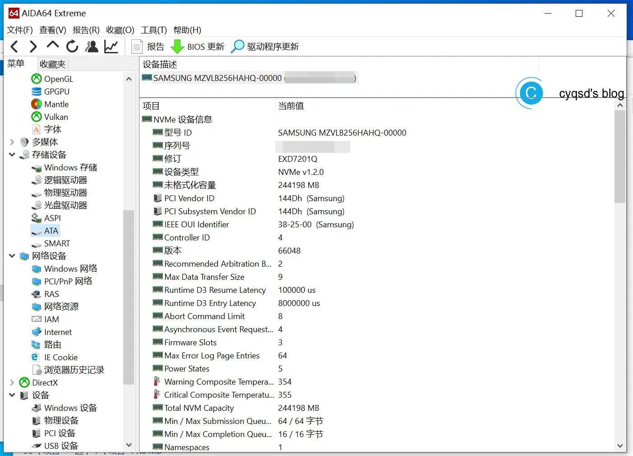The image size is (633, 456).
Task: Select the IAM tree item
Action: pyautogui.click(x=45, y=319)
